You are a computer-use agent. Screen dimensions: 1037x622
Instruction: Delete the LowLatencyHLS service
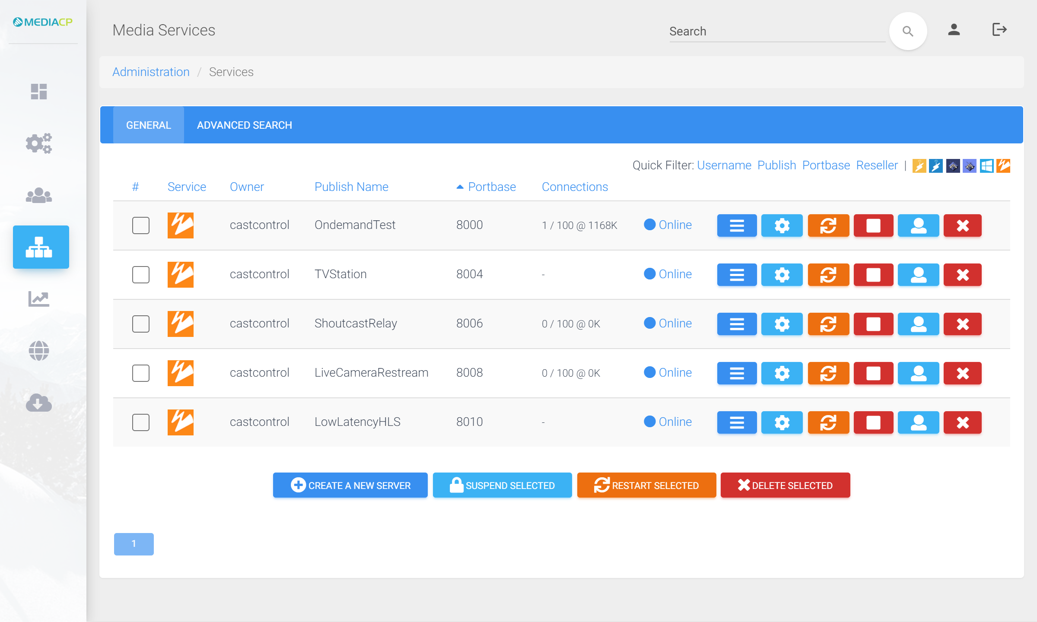962,422
